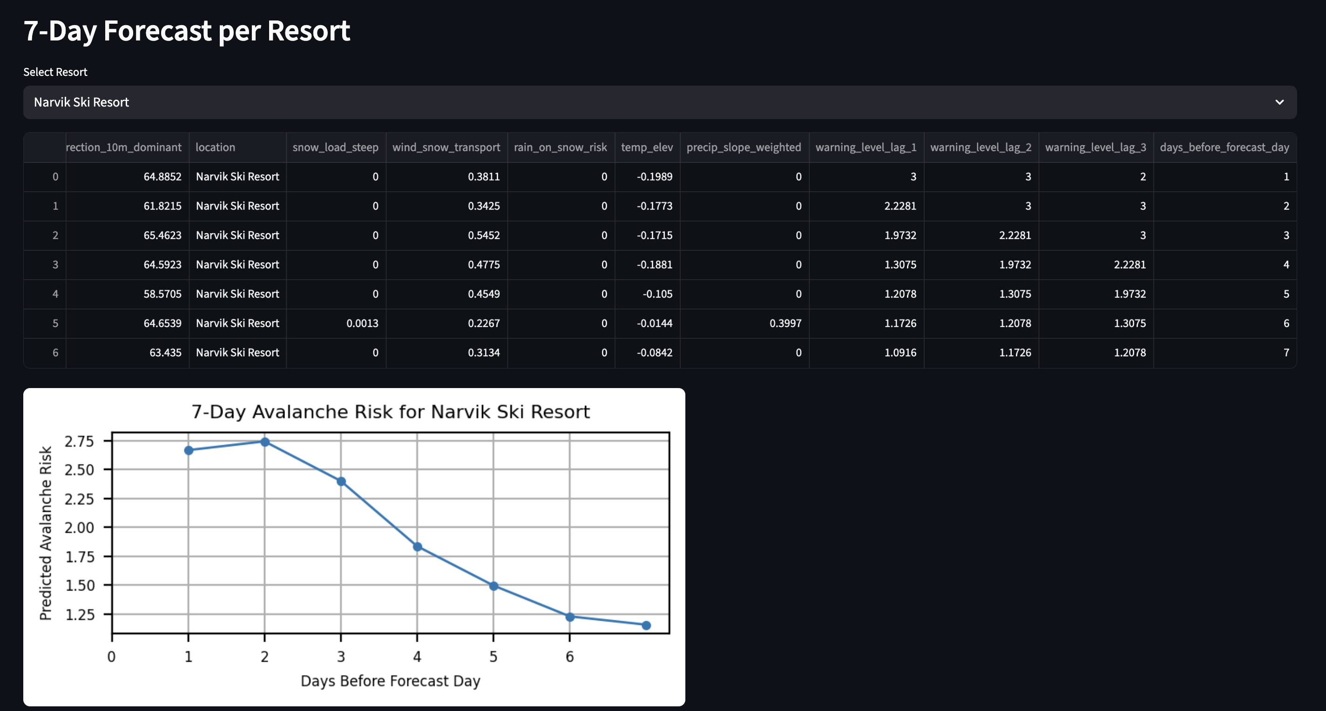This screenshot has width=1326, height=711.
Task: Click the warning_level_lag_2 column header
Action: [x=981, y=148]
